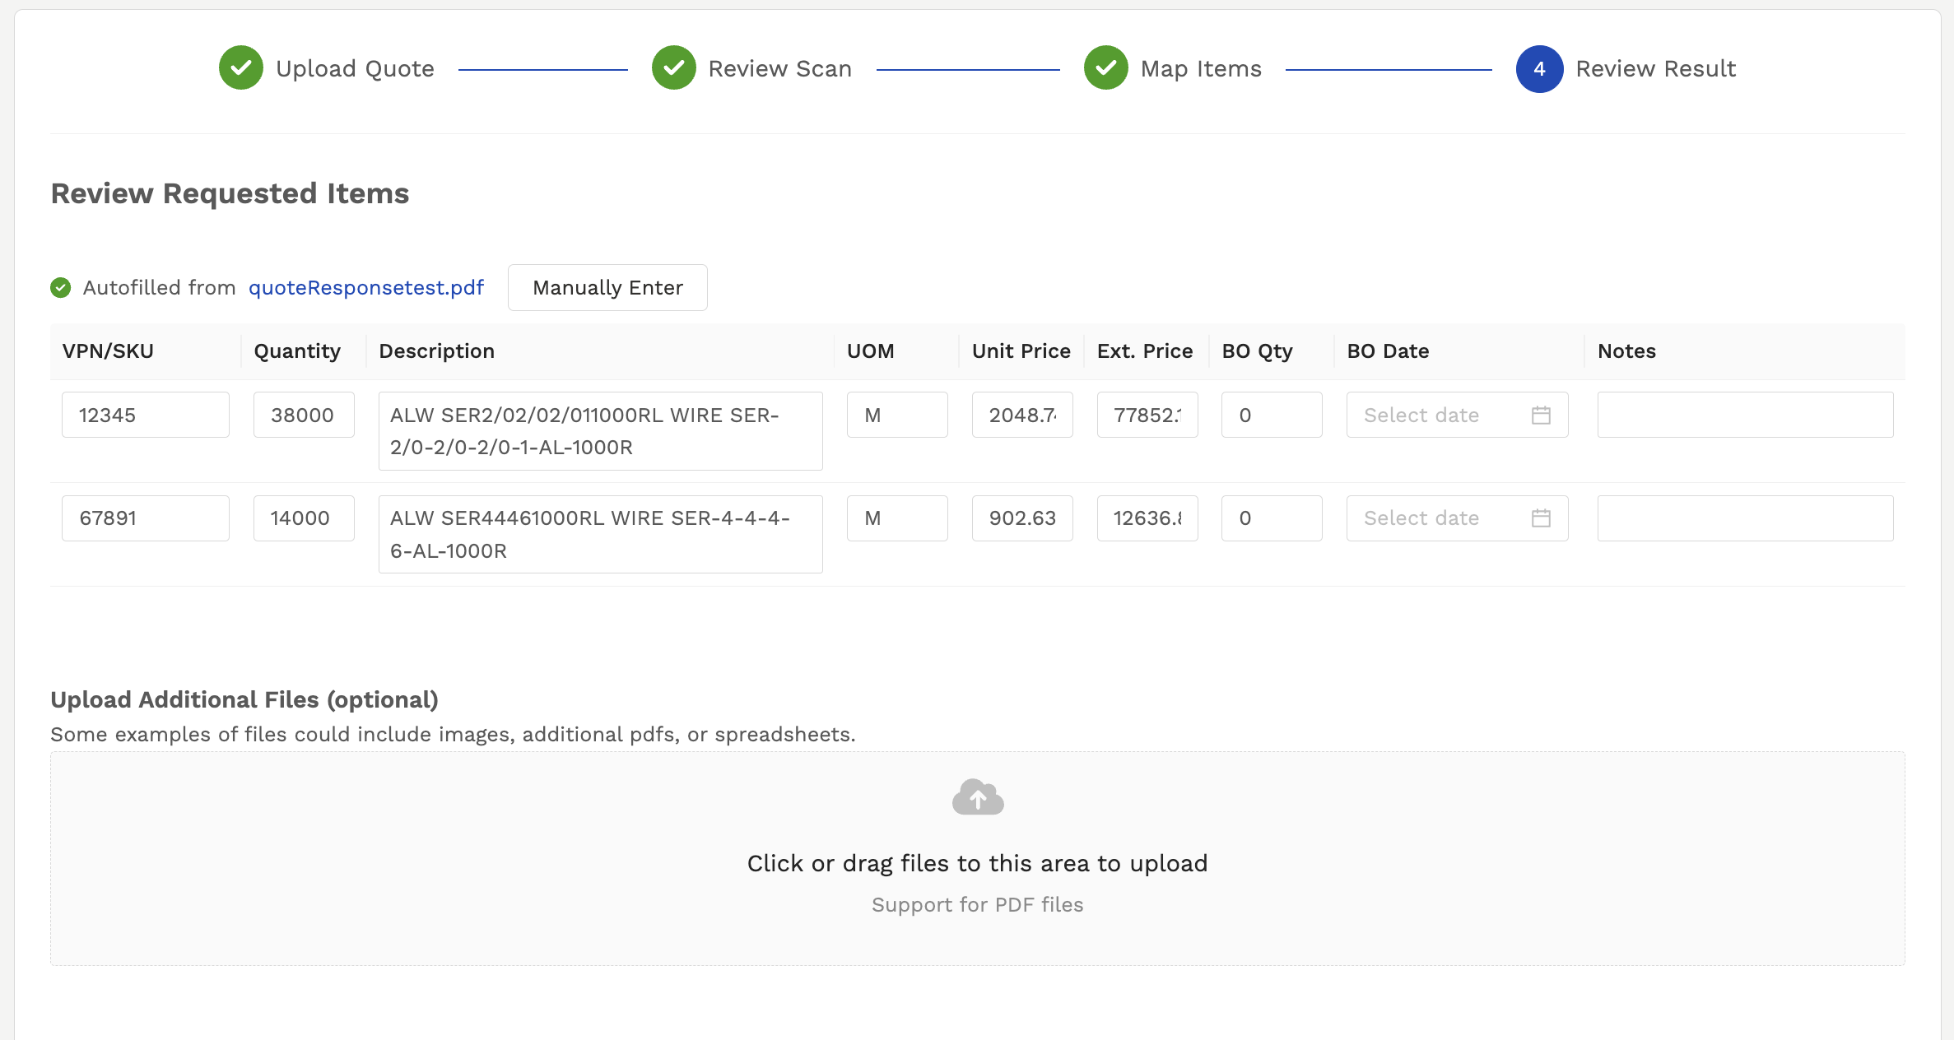Edit the Quantity field containing 14000

[304, 518]
